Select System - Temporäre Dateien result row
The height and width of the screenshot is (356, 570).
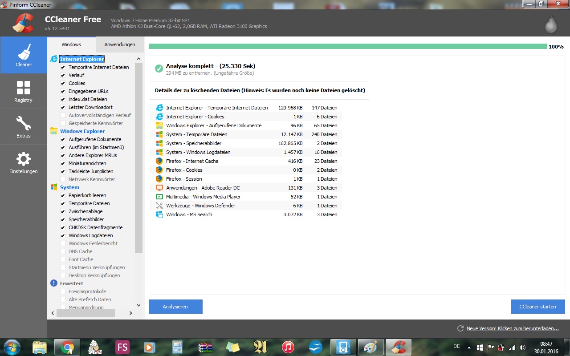pyautogui.click(x=247, y=134)
